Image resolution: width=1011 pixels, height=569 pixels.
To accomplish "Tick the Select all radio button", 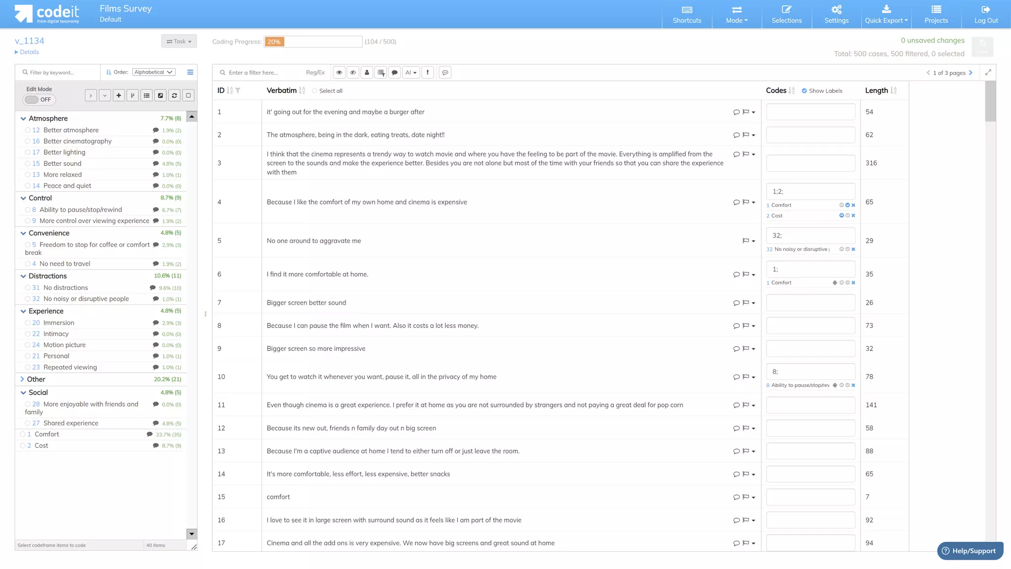I will 314,91.
